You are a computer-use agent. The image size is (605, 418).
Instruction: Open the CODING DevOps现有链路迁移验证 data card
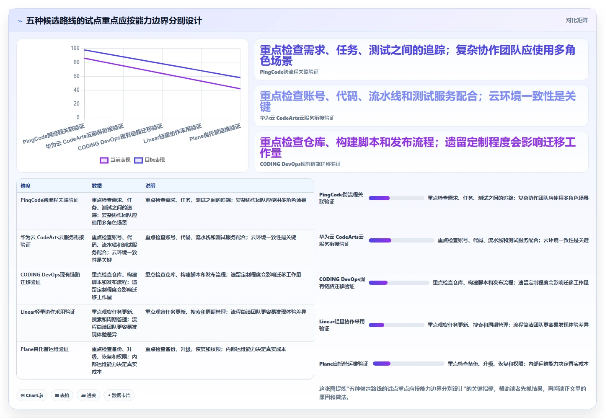pos(421,152)
